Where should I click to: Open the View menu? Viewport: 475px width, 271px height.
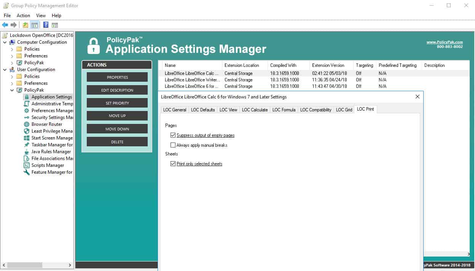click(x=41, y=16)
